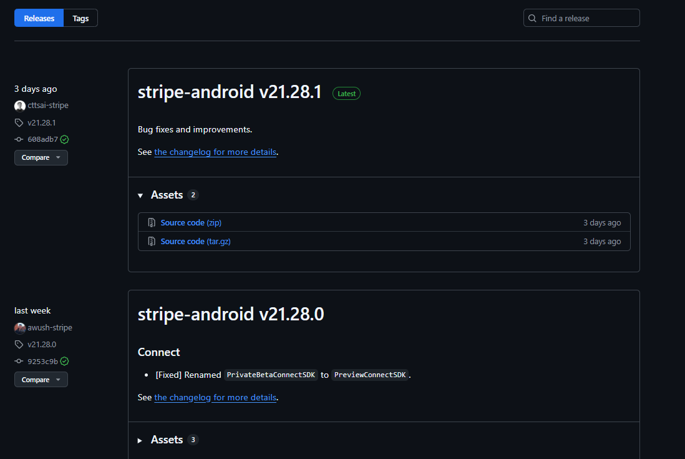Collapse the Assets section of v21.28.1
The image size is (685, 459).
(x=140, y=195)
